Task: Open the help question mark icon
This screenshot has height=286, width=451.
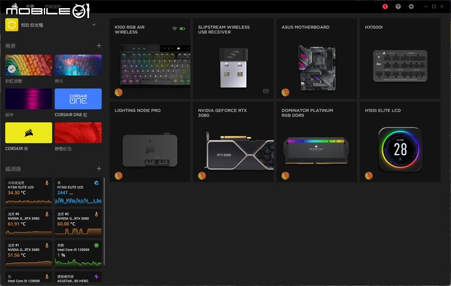Action: pyautogui.click(x=398, y=6)
